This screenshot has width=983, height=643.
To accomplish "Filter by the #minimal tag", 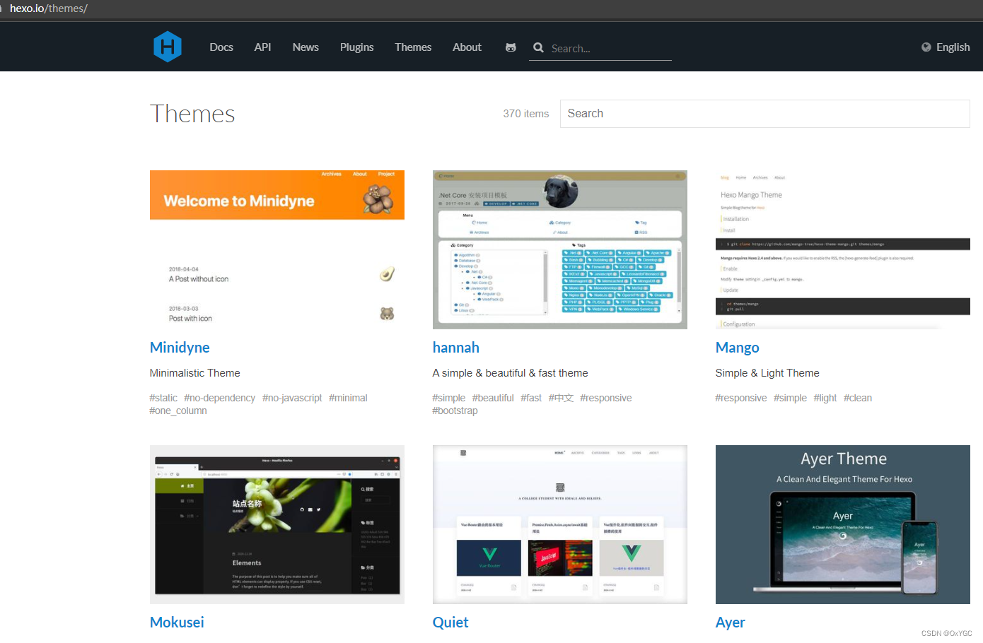I will point(348,398).
